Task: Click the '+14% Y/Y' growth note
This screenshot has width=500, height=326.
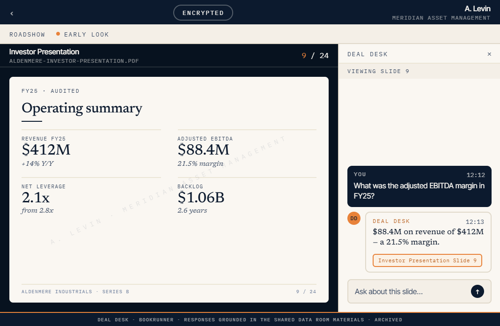Action: click(x=37, y=163)
